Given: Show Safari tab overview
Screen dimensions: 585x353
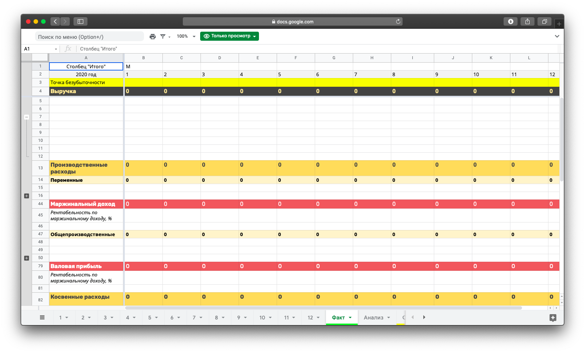Looking at the screenshot, I should (x=544, y=21).
